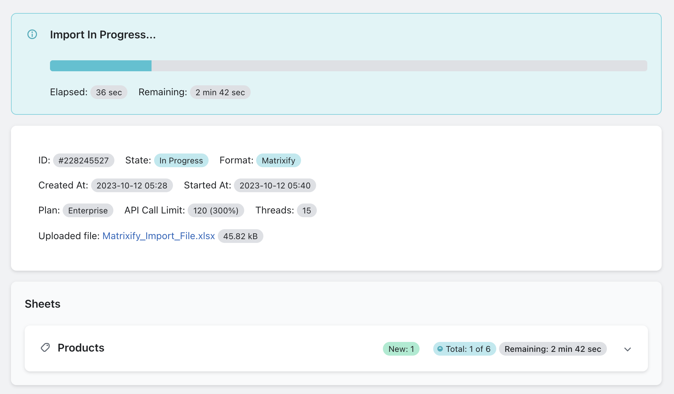Click the Products sheet title

coord(81,348)
